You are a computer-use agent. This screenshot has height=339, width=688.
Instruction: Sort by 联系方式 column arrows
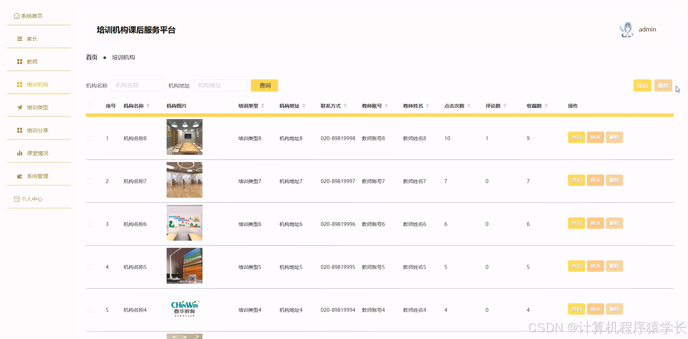click(x=345, y=106)
